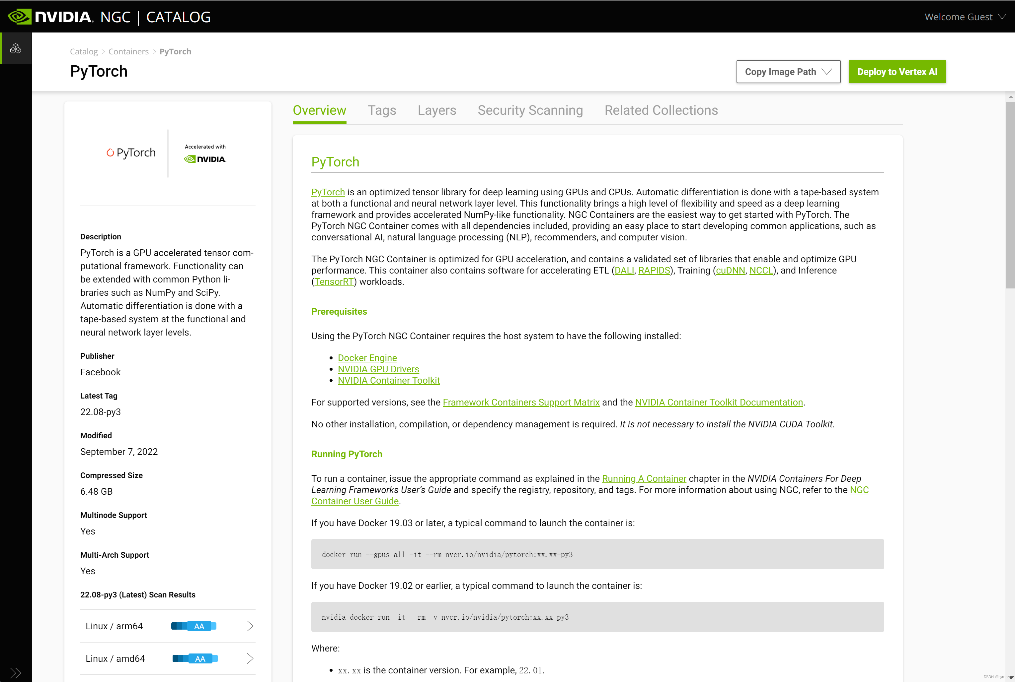Click the Accelerated with NVIDIA badge

pos(205,154)
